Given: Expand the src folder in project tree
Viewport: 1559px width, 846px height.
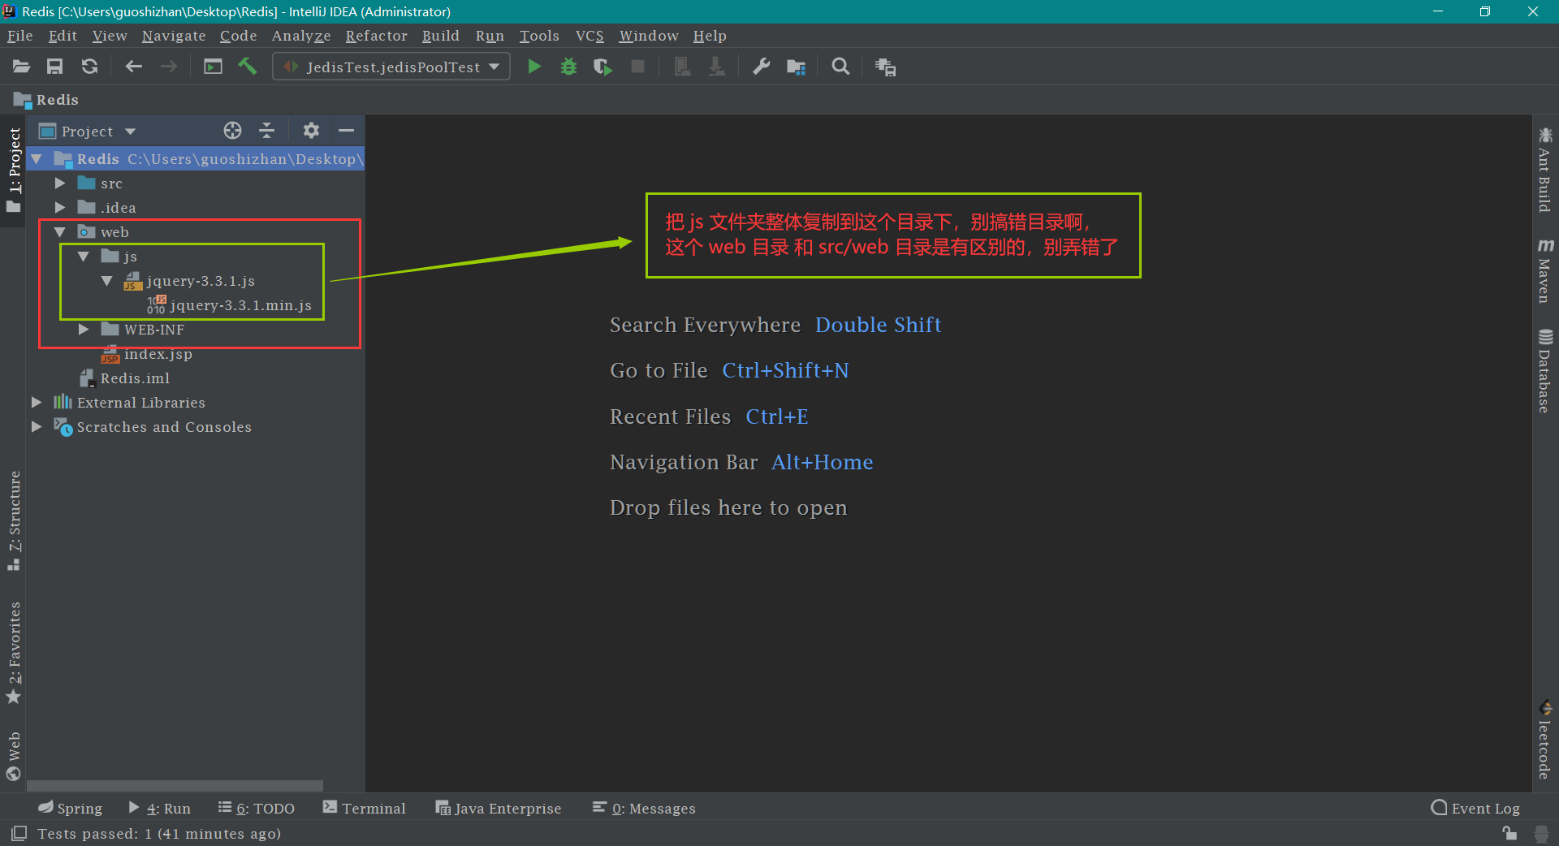Looking at the screenshot, I should 60,183.
